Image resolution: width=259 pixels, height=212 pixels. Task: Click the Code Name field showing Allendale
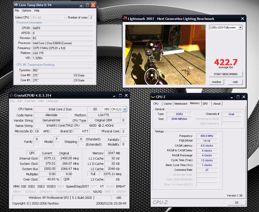click(51, 115)
